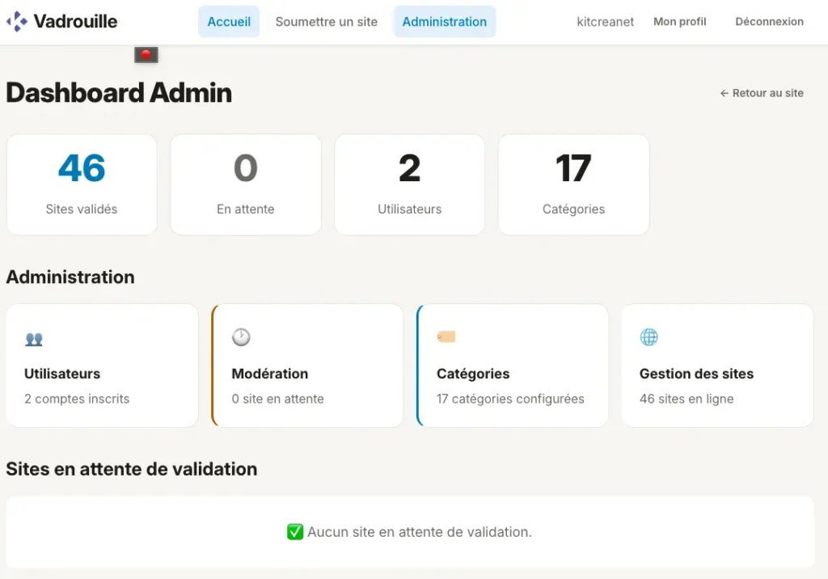This screenshot has height=579, width=828.
Task: Click the Administration section heading
Action: (70, 277)
